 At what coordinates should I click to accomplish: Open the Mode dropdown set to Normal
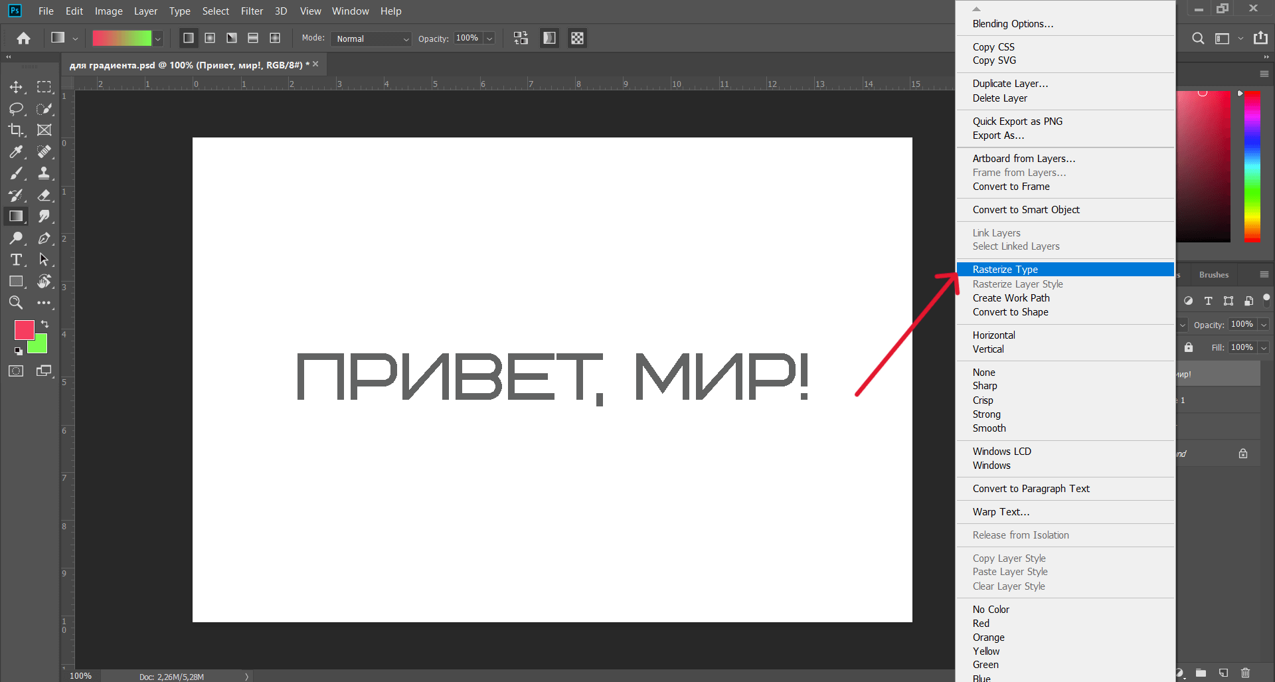[372, 39]
